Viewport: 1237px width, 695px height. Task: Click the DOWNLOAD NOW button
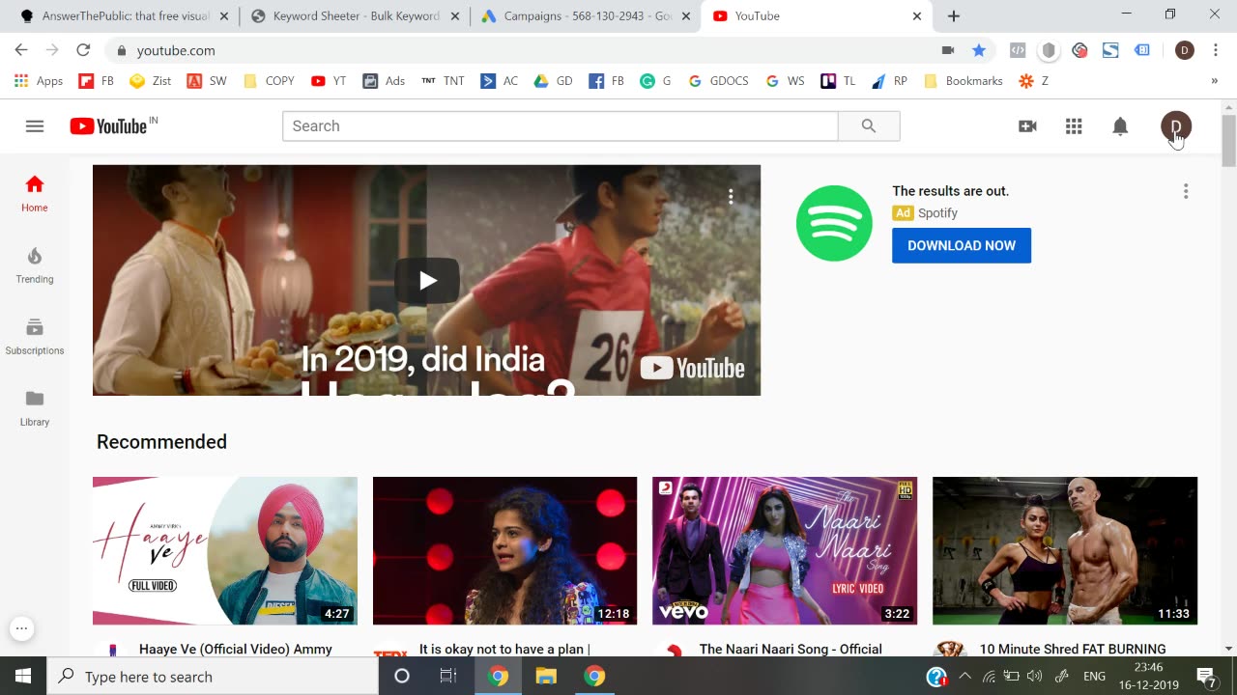tap(962, 245)
